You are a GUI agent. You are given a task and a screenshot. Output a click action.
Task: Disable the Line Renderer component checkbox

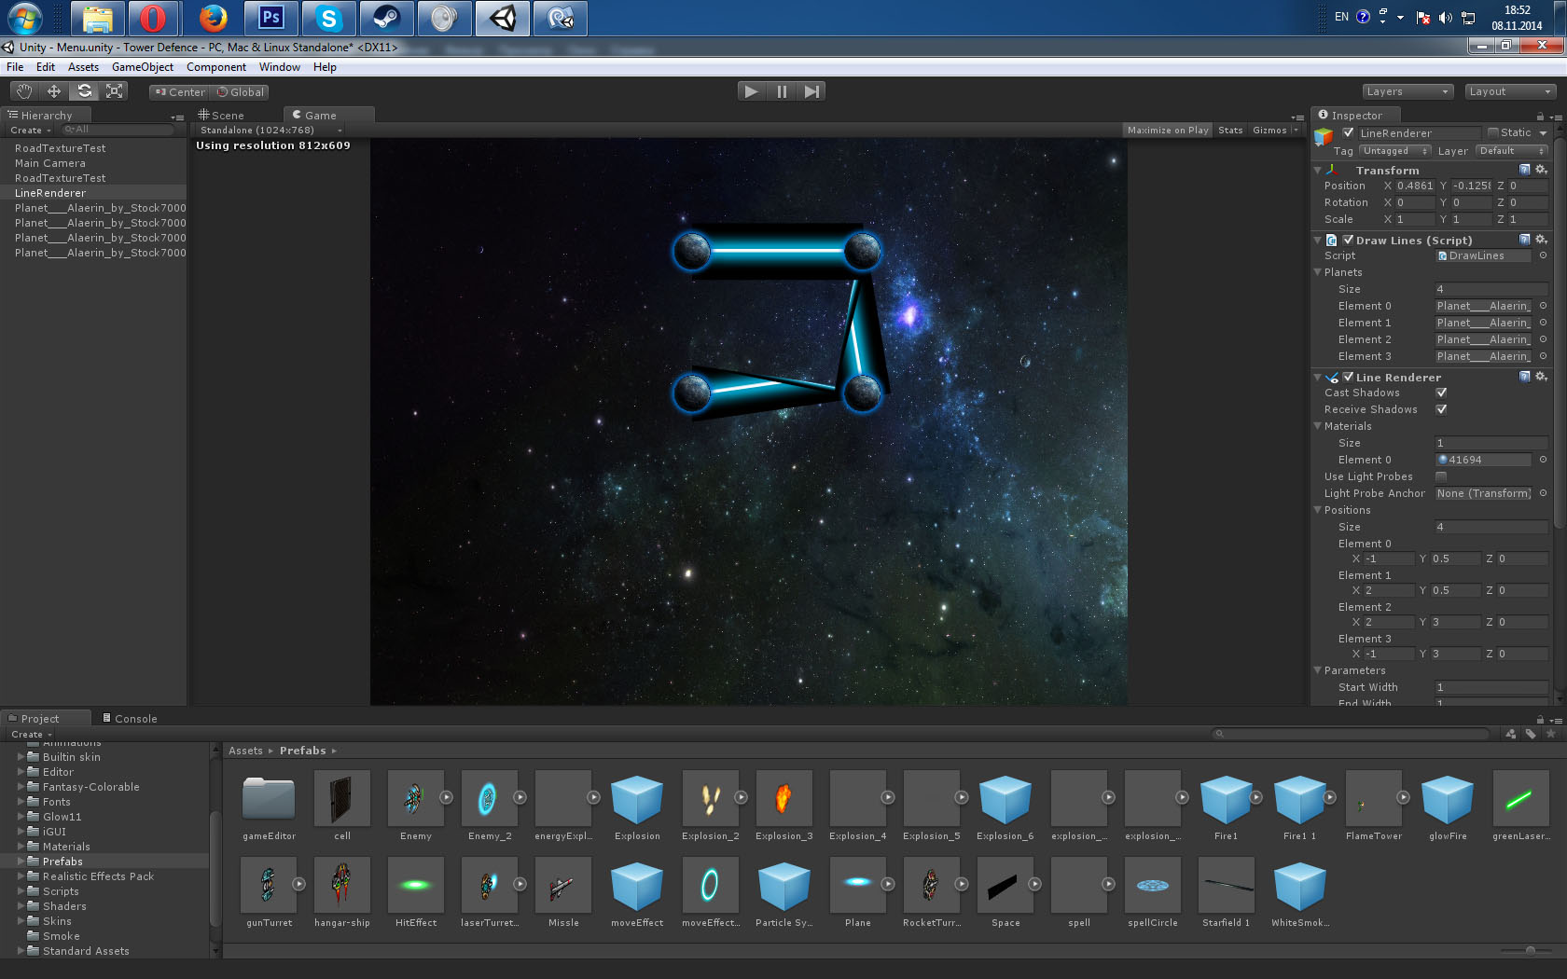1348,377
